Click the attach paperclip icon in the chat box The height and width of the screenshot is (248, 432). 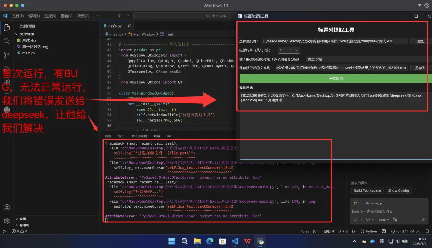click(x=356, y=203)
